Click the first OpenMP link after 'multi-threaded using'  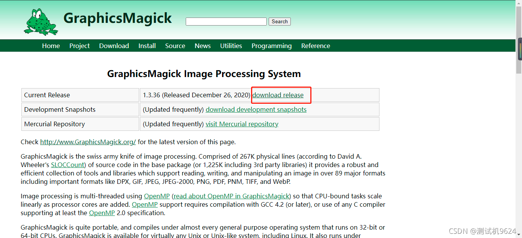click(x=157, y=196)
